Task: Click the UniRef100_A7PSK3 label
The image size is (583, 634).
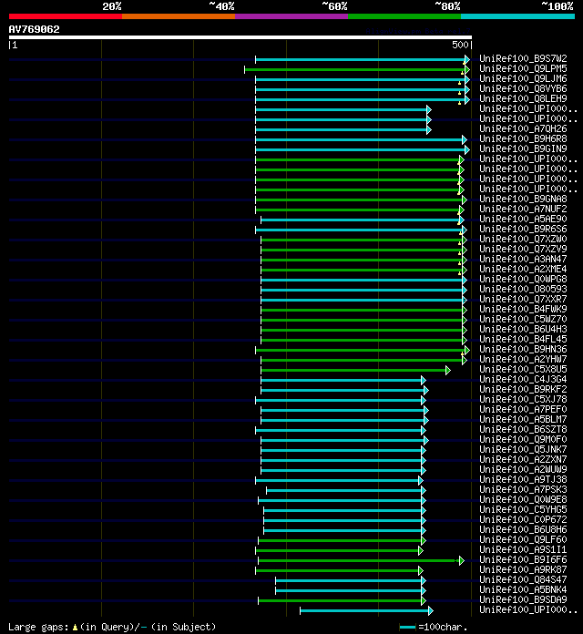Action: coord(523,490)
